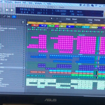The width and height of the screenshot is (105, 105).
Task: Toggle the Flex view icon
Action: point(9,17)
